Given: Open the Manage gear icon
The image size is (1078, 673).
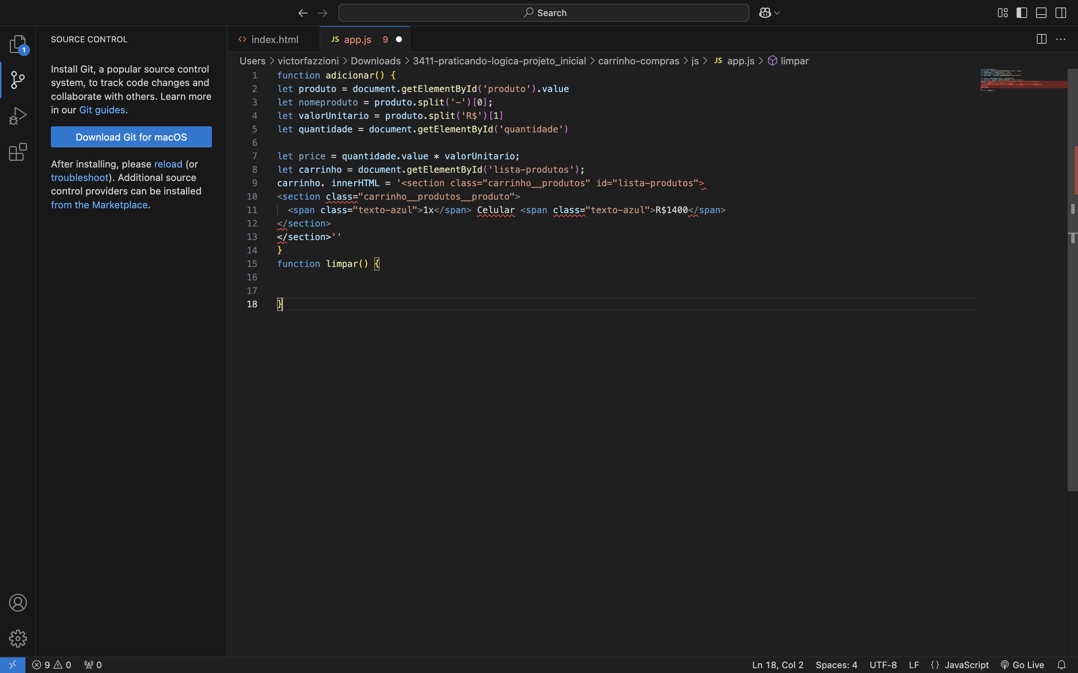Looking at the screenshot, I should pos(18,638).
